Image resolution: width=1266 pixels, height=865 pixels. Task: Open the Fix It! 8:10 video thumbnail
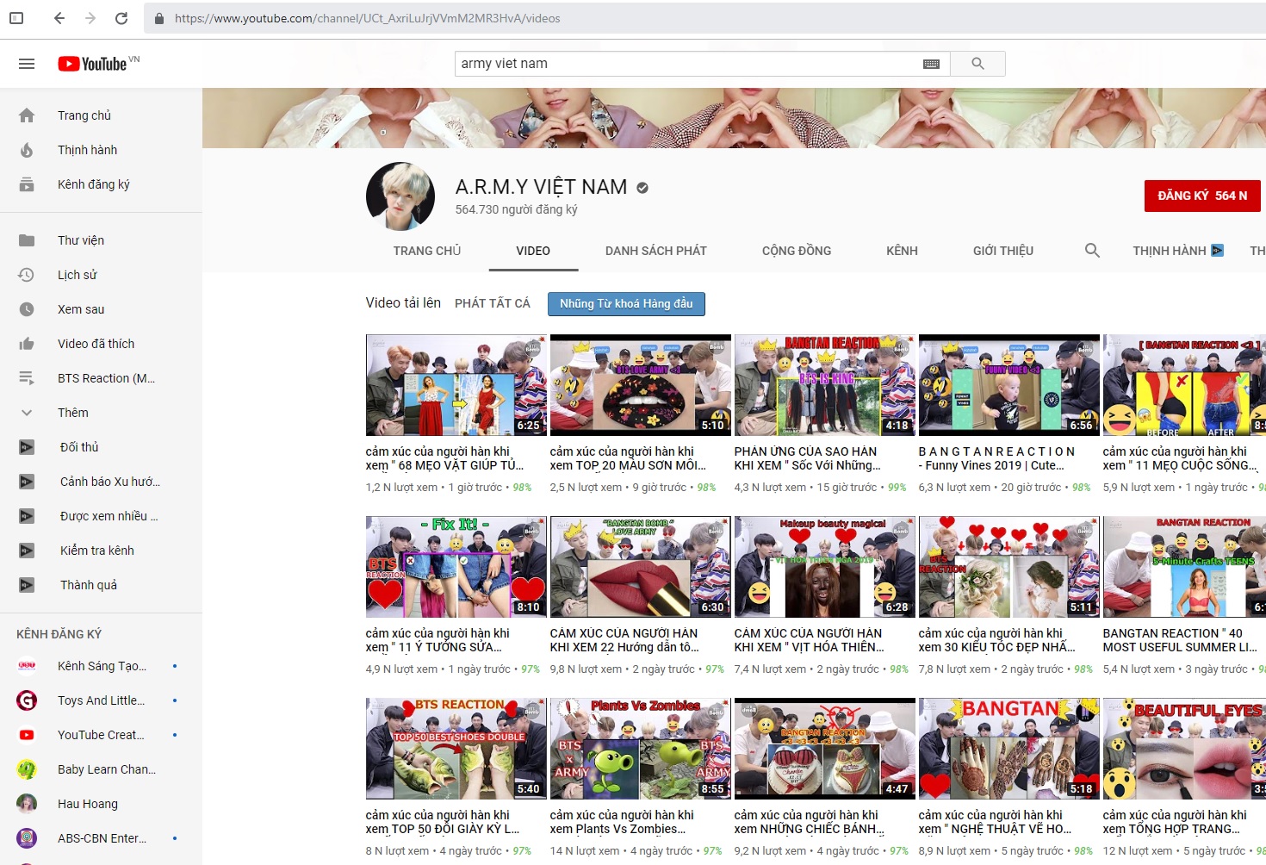click(x=456, y=567)
